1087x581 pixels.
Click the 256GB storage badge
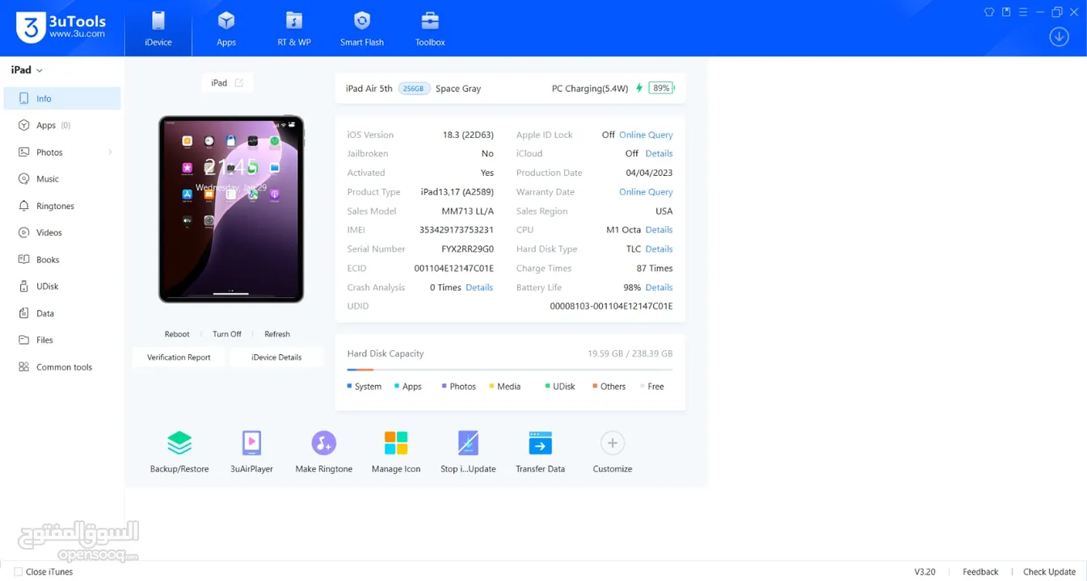point(413,89)
